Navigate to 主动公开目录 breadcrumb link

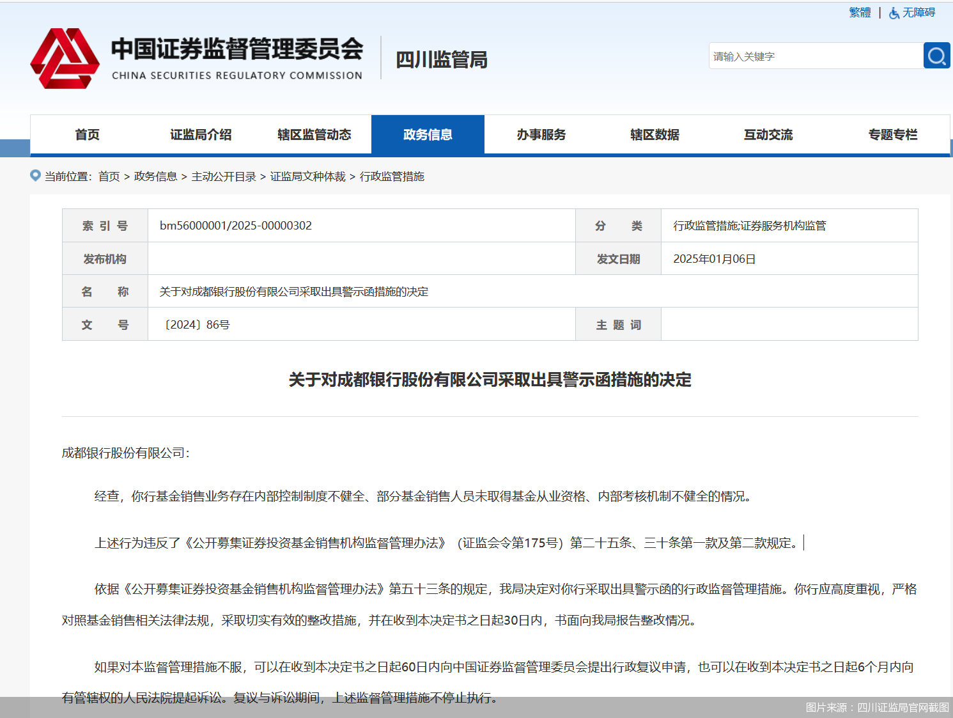point(224,176)
